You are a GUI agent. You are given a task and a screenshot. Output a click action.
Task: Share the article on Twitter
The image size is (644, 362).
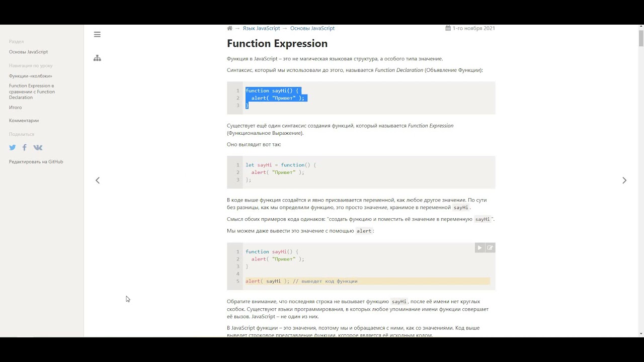coord(13,148)
